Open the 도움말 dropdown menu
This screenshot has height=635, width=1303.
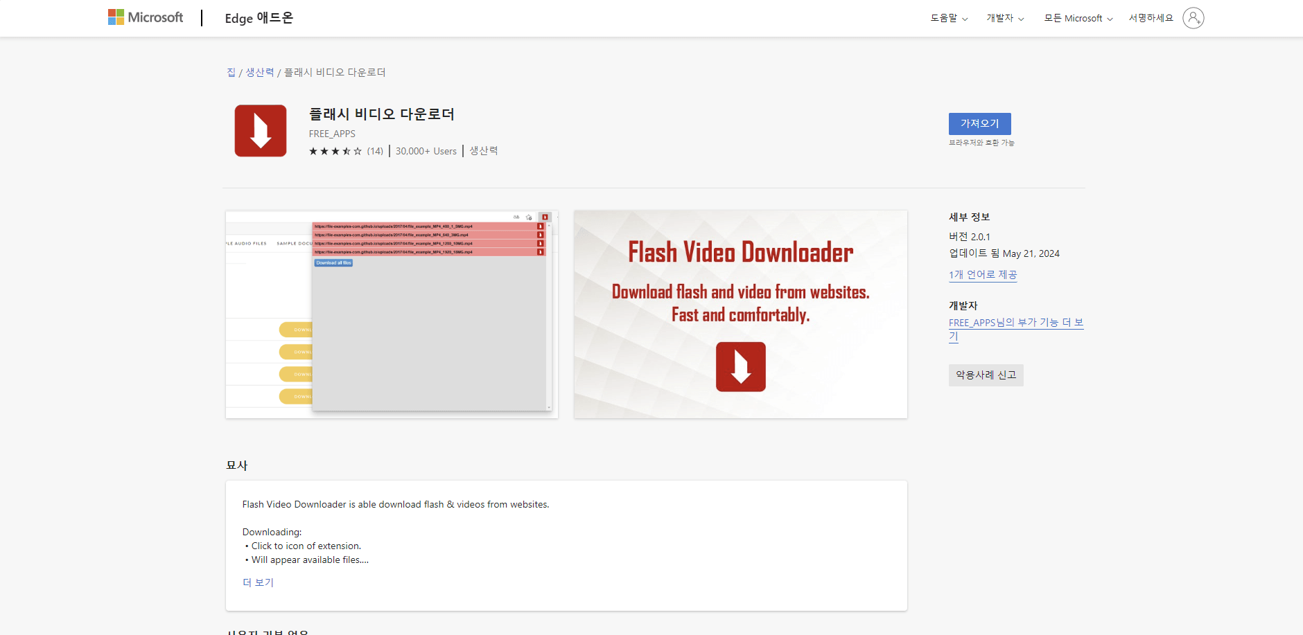[947, 18]
